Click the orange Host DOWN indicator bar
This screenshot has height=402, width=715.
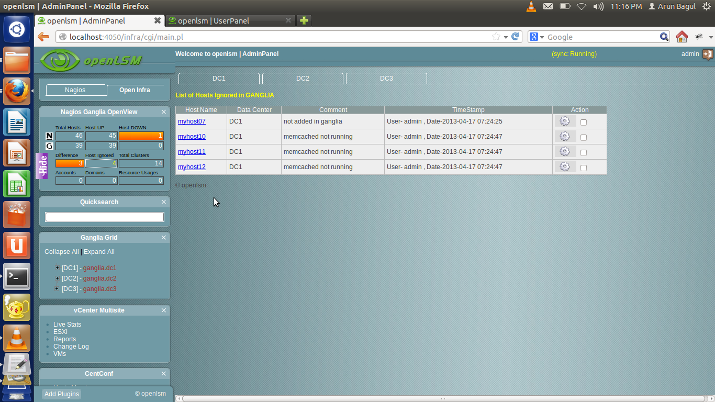(141, 136)
